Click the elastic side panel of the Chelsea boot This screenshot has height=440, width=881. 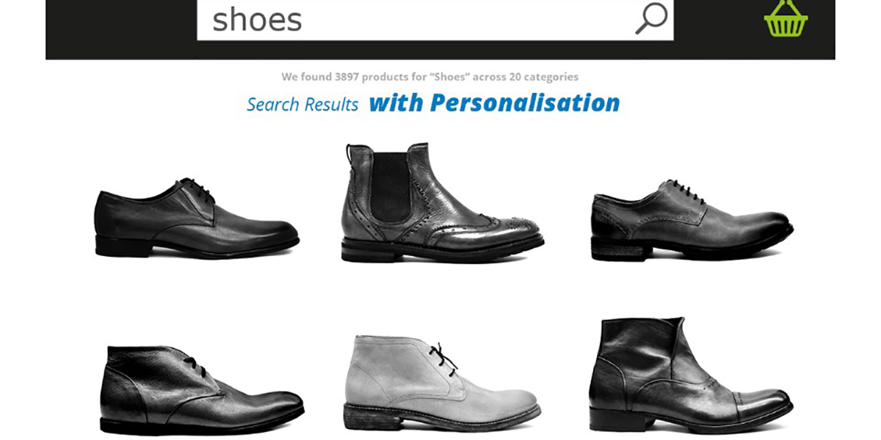pyautogui.click(x=390, y=188)
